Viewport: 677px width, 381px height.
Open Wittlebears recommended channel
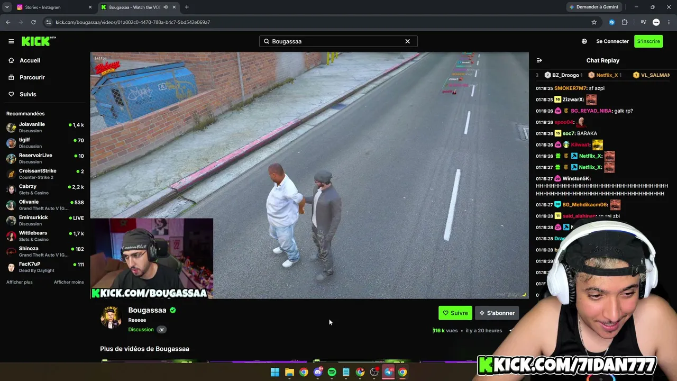[45, 236]
